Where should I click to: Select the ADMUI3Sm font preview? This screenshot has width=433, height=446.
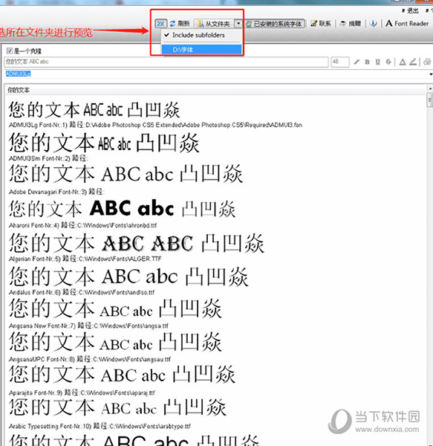point(104,143)
